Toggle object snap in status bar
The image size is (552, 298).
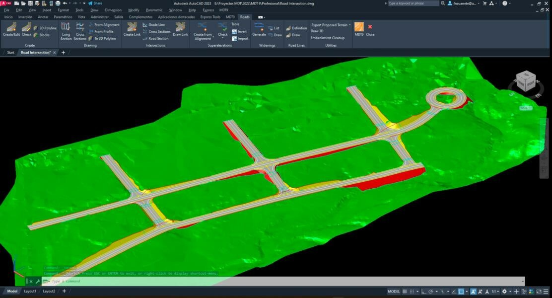point(462,292)
